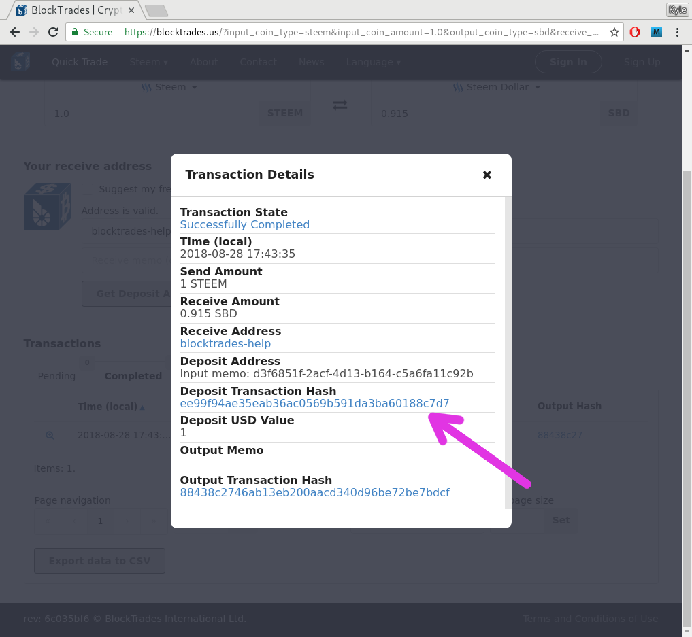Sort by the Time (local) column header

tap(111, 407)
